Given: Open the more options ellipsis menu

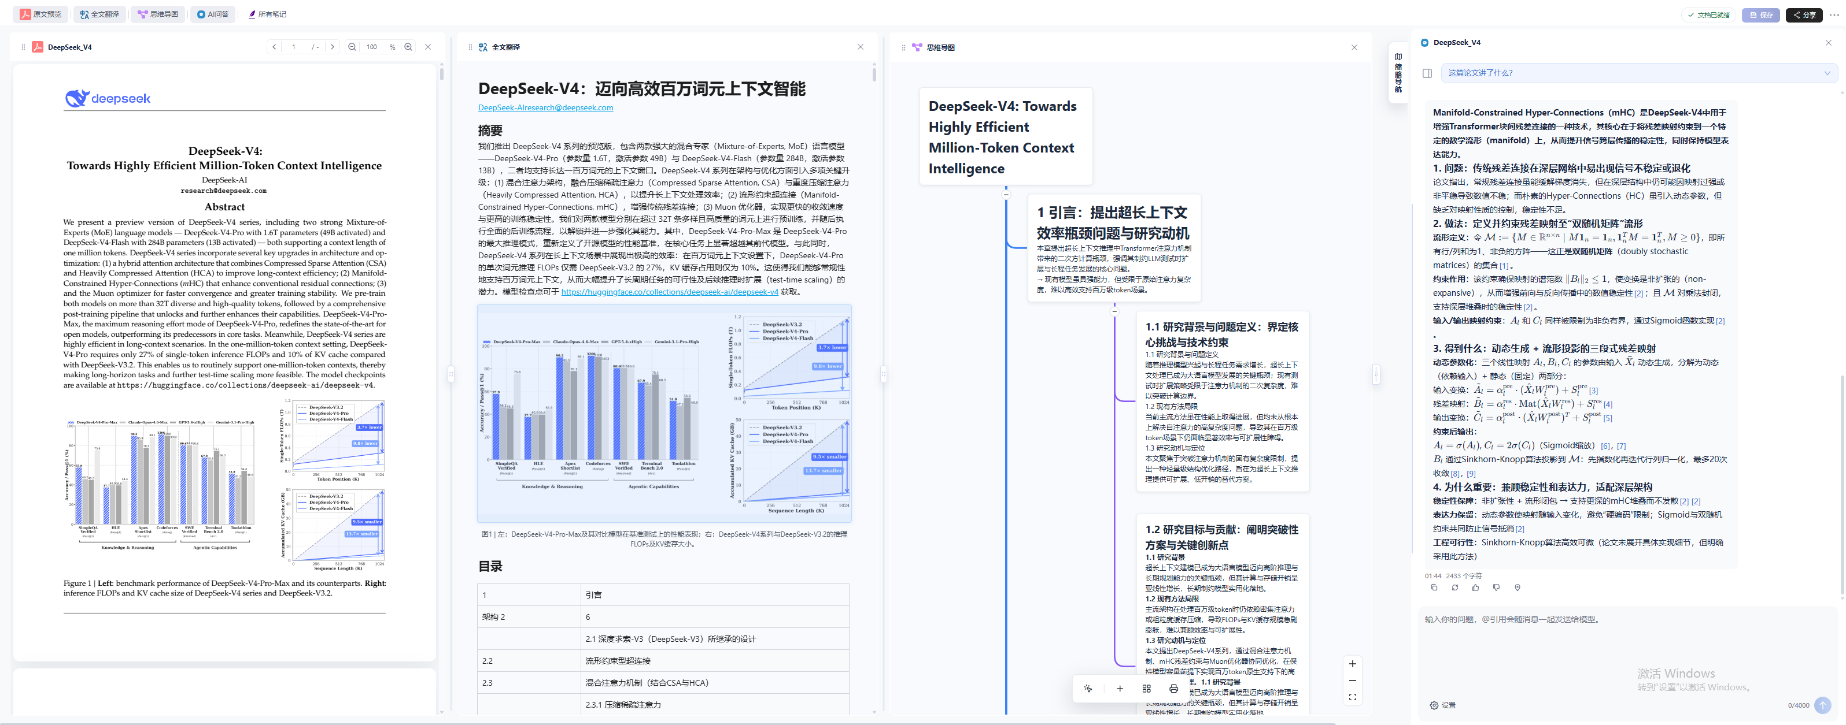Looking at the screenshot, I should (x=1834, y=15).
